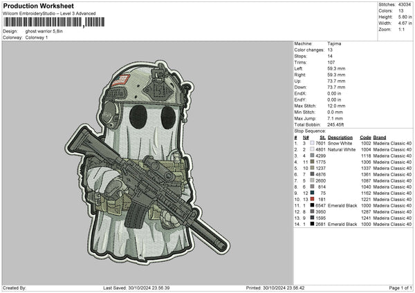
Task: Click thread code '1337'
Action: click(366, 168)
